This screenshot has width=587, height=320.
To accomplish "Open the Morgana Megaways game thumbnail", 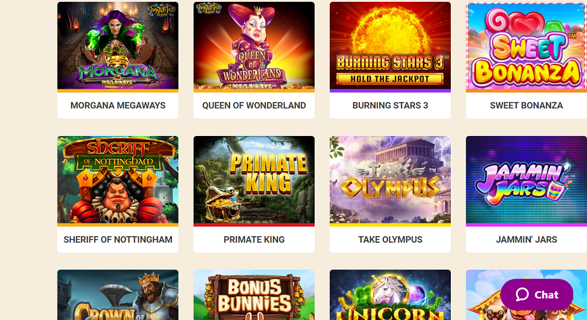I will click(118, 46).
